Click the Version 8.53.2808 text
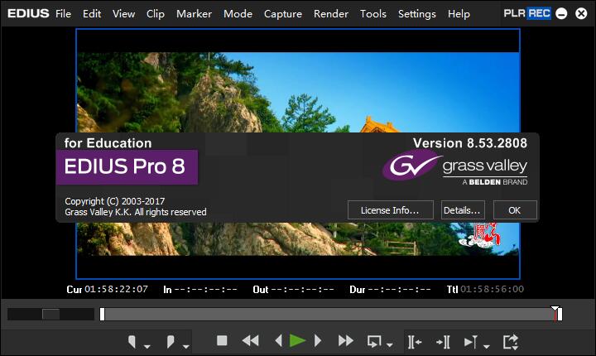 pyautogui.click(x=470, y=143)
